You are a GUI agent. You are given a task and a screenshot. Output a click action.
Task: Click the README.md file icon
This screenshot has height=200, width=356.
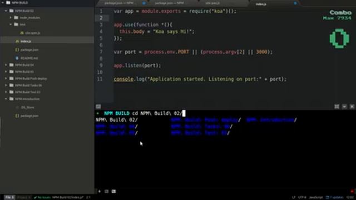tap(17, 58)
